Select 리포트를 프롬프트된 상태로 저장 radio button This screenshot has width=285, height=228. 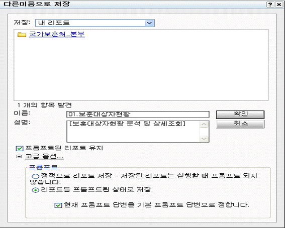(x=36, y=190)
